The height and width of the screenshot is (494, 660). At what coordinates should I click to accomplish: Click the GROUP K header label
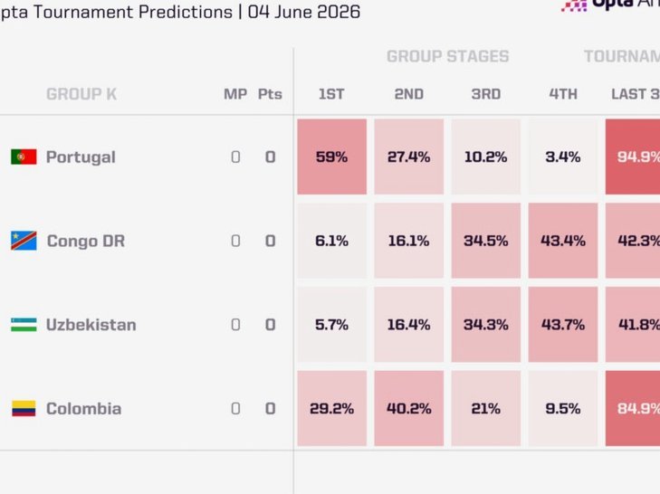(x=81, y=94)
